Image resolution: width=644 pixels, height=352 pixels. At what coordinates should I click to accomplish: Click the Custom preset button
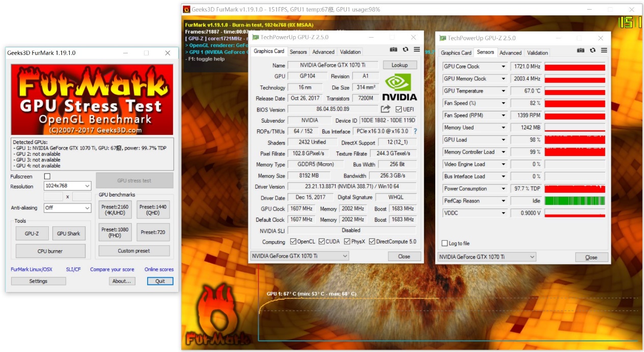tap(134, 251)
